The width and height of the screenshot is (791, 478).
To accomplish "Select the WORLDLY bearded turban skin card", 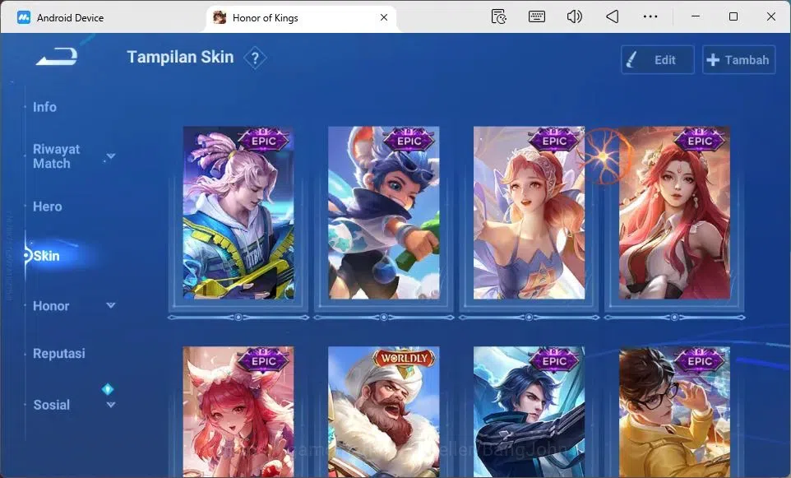I will pos(383,412).
